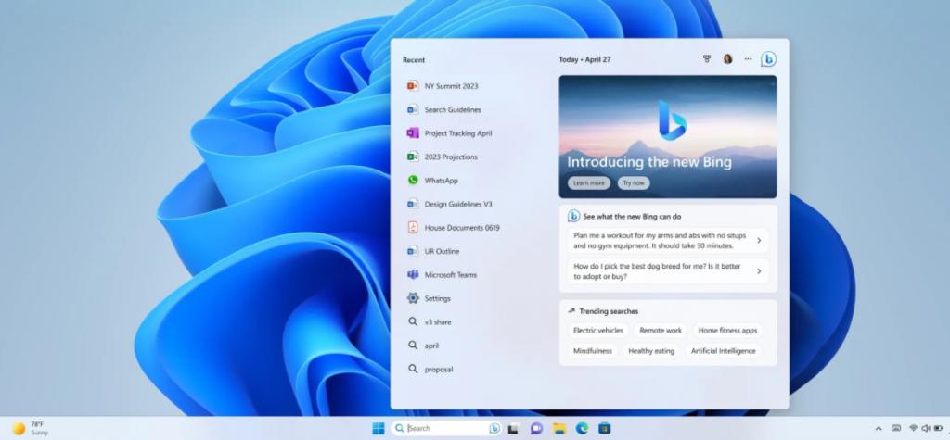This screenshot has height=440, width=950.
Task: Select the Project Tracking April OneNote entry
Action: (458, 133)
